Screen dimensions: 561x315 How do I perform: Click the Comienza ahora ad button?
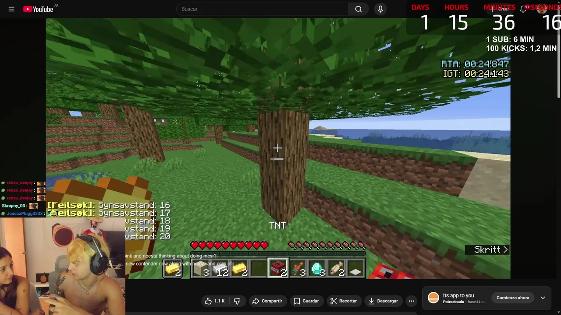coord(512,298)
